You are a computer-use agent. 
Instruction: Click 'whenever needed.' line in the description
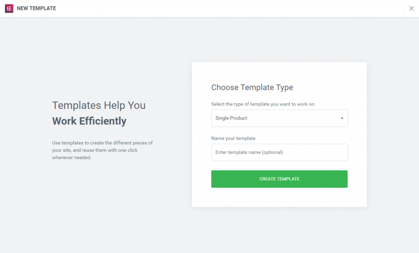pos(72,158)
